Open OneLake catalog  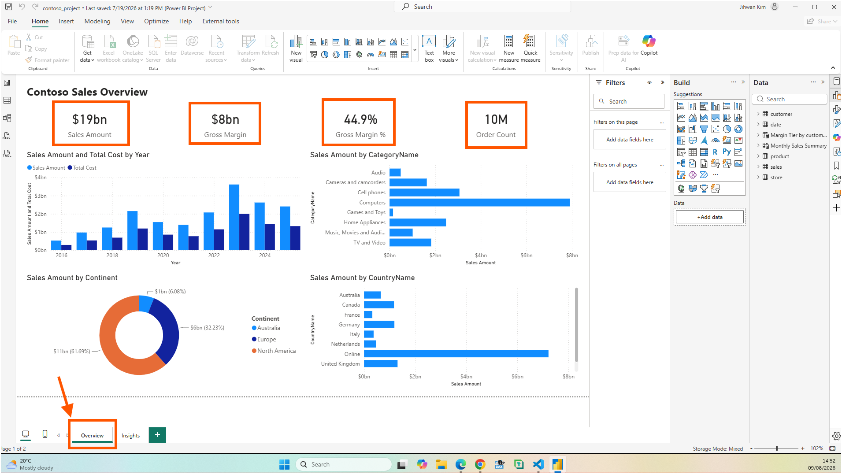coord(133,48)
